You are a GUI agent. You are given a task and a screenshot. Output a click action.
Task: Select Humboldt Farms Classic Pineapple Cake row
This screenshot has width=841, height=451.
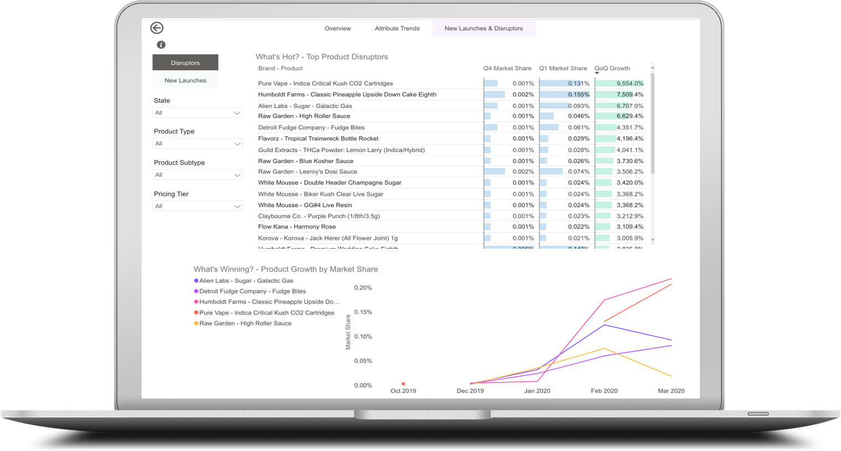pos(451,95)
